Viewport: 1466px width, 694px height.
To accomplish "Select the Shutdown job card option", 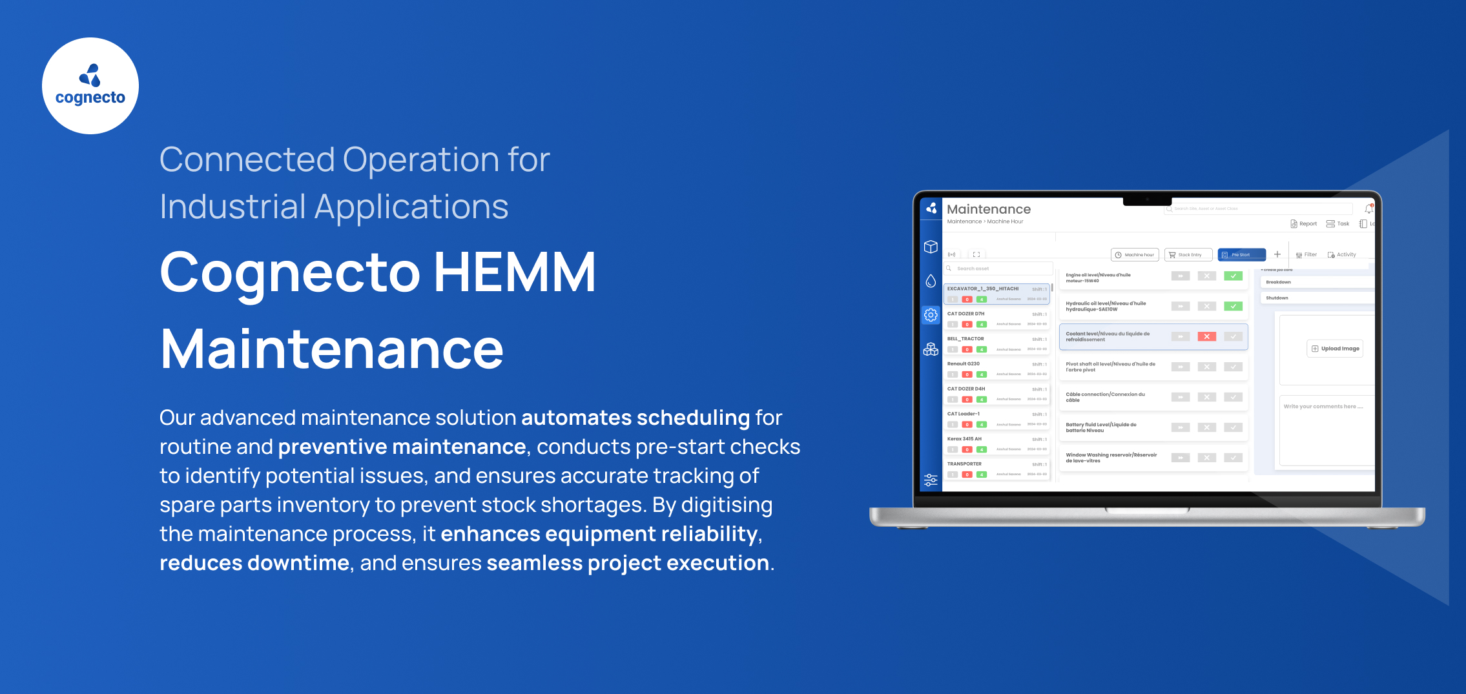I will 1317,298.
